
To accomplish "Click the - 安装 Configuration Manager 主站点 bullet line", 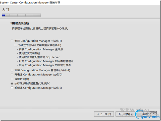I will pyautogui.click(x=40, y=49).
